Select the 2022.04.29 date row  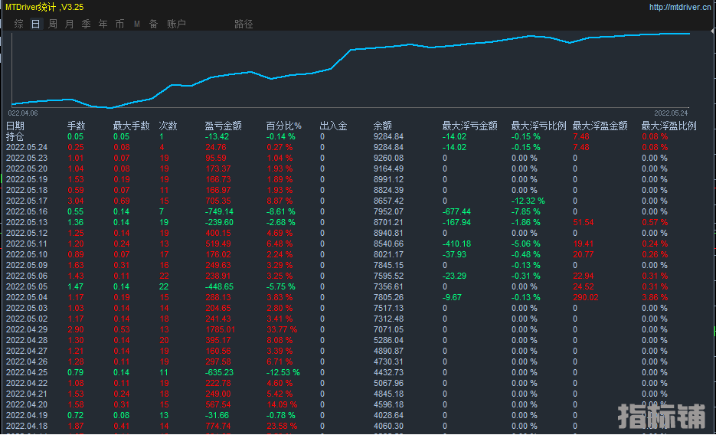(x=27, y=329)
